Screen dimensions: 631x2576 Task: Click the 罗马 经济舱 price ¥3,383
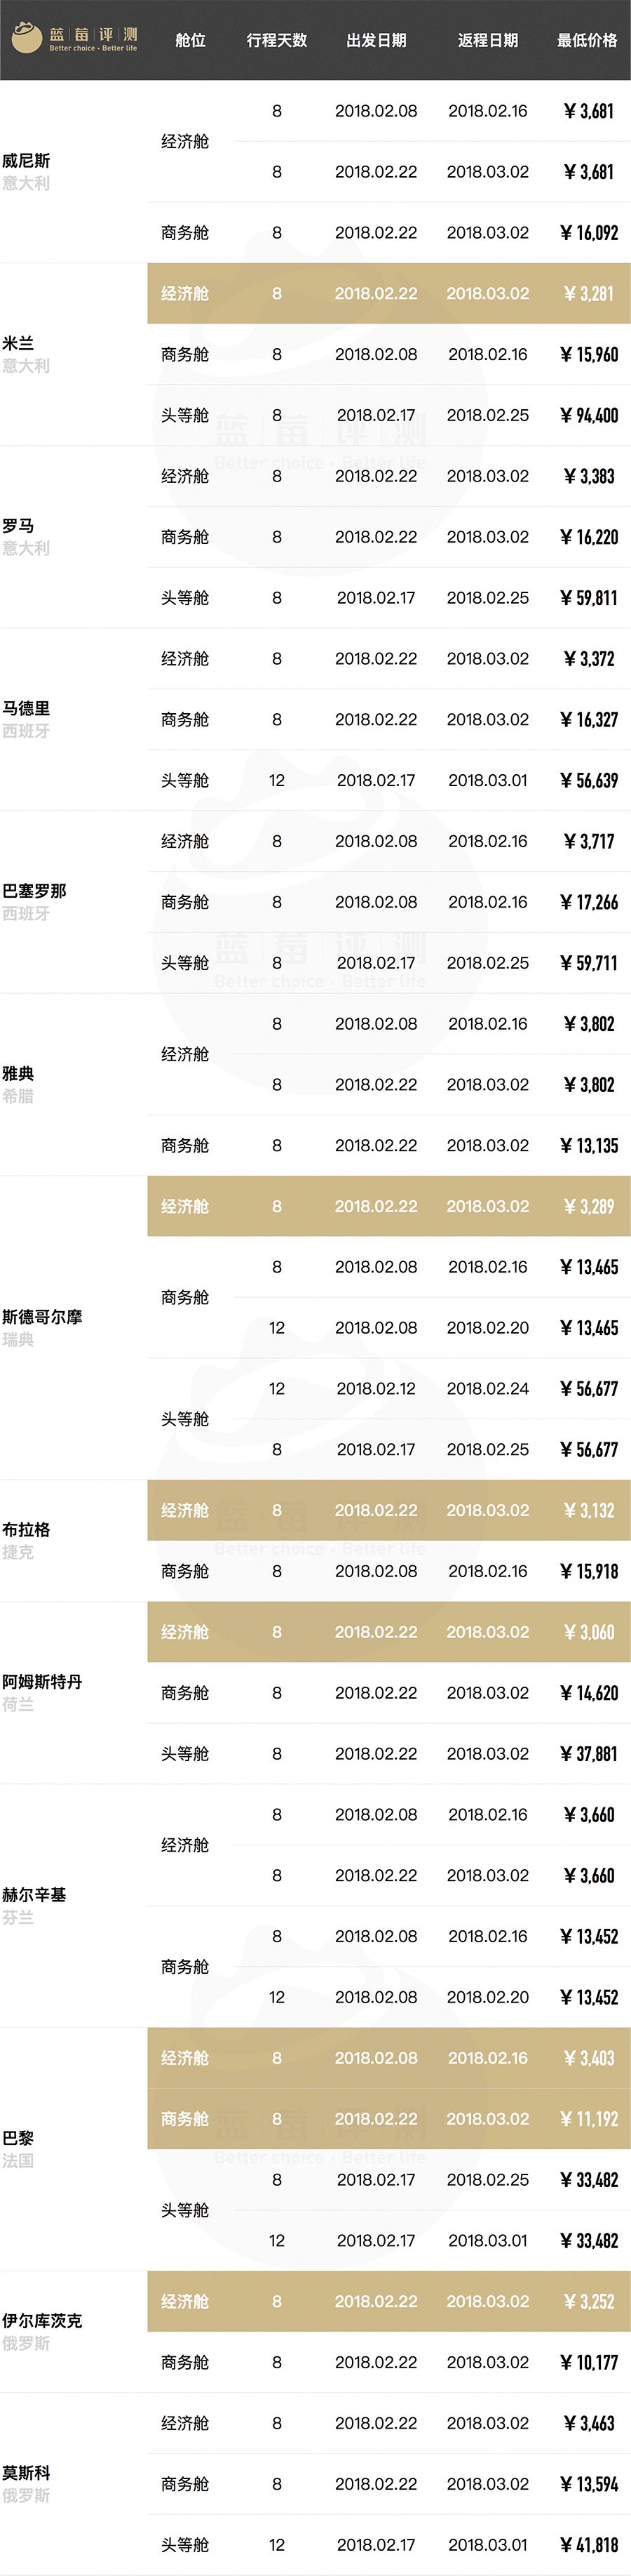pyautogui.click(x=589, y=476)
